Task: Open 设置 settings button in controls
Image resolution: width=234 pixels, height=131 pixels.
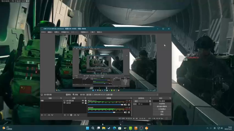Action: 162,112
